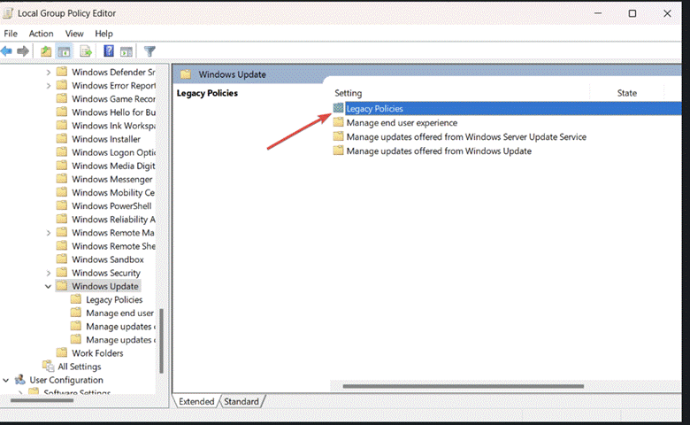
Task: Open the Help menu
Action: 103,34
